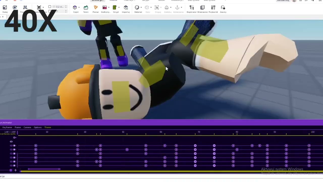
Task: Select the rotate tool next to Skaluj
Action: pos(15,8)
